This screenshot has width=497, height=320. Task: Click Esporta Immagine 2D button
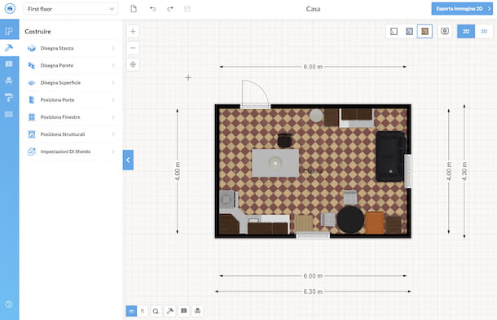point(463,9)
